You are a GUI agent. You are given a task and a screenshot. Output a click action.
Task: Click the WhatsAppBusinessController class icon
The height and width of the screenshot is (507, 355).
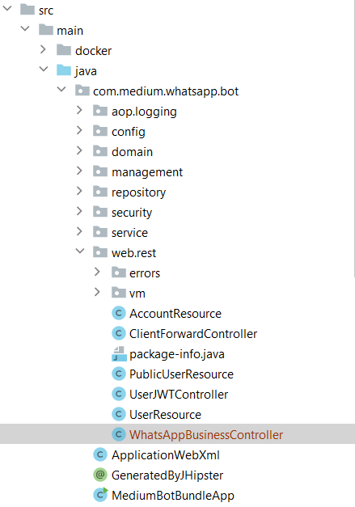click(x=119, y=434)
